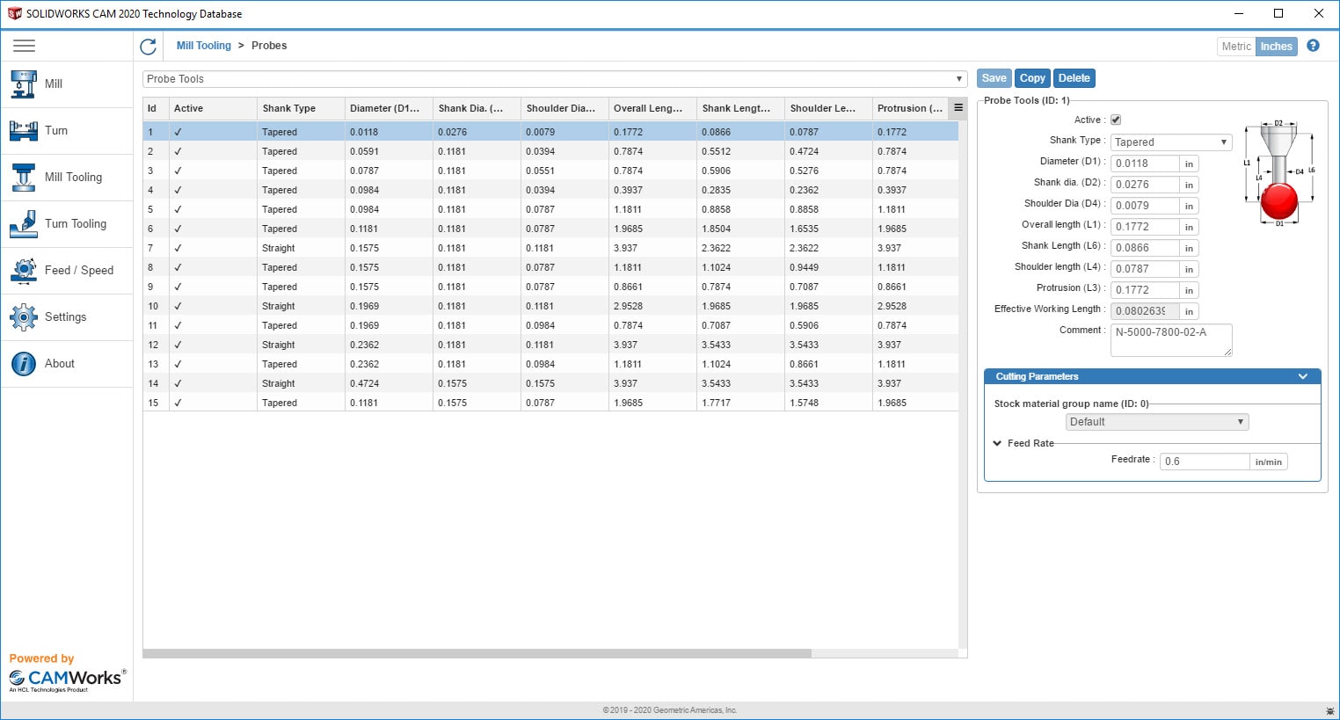The image size is (1340, 720).
Task: Click the Shoulder Dia (D4) input field
Action: coord(1145,206)
